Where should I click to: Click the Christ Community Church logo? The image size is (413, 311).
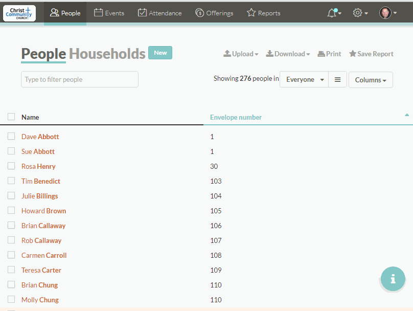[x=19, y=13]
